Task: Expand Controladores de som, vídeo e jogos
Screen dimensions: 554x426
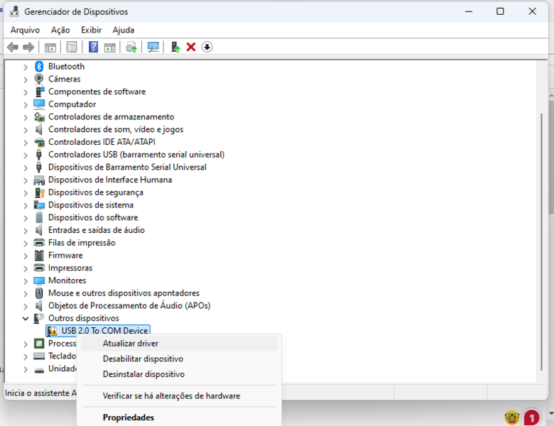Action: 26,130
